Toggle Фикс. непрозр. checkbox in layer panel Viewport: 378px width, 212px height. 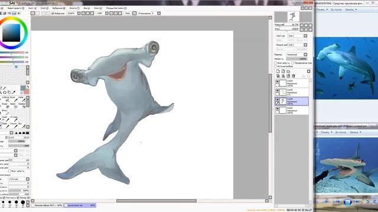[x=276, y=63]
